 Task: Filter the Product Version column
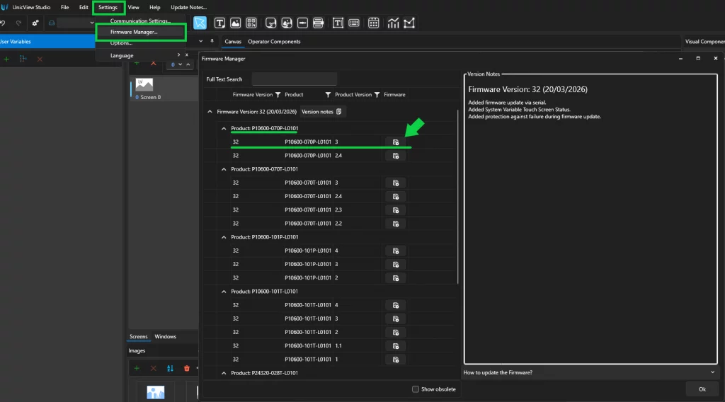pos(377,95)
